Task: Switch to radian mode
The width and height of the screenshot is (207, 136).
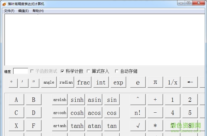Action: [x=66, y=82]
